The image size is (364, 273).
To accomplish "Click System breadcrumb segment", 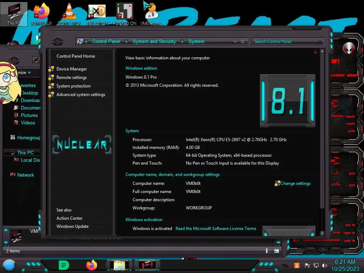I will click(196, 41).
